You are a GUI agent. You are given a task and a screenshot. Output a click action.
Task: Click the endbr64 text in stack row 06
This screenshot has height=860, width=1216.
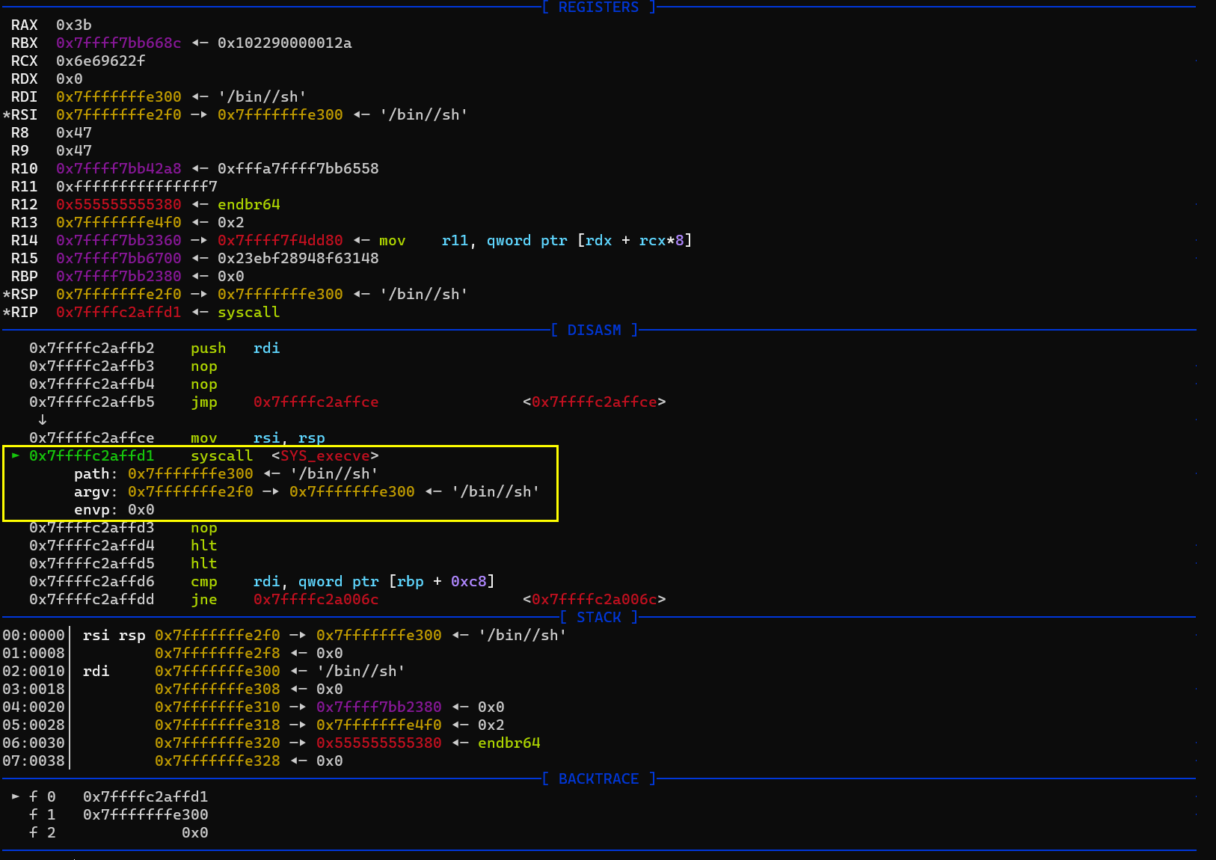pyautogui.click(x=509, y=743)
